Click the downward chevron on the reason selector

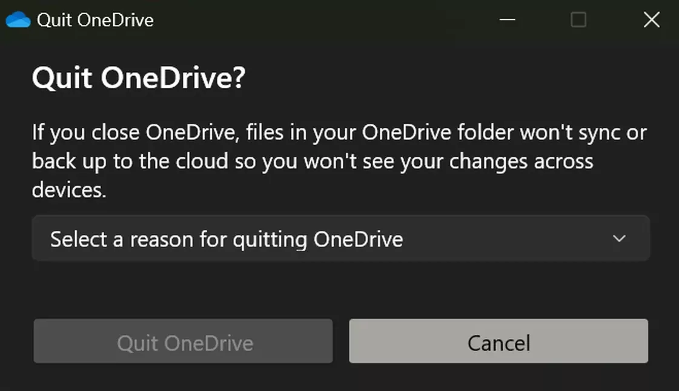pos(620,238)
